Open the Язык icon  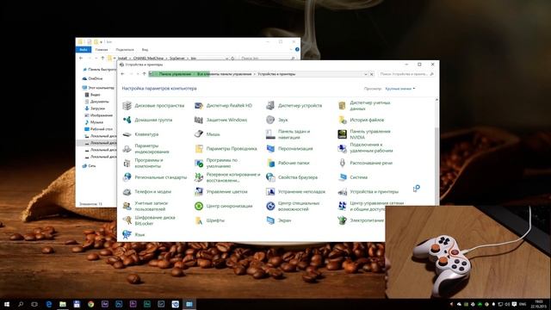(x=127, y=234)
